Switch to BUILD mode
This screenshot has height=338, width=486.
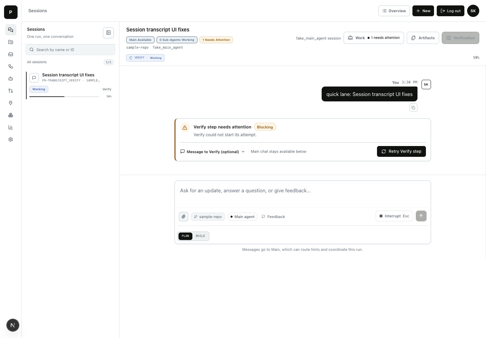(x=200, y=236)
